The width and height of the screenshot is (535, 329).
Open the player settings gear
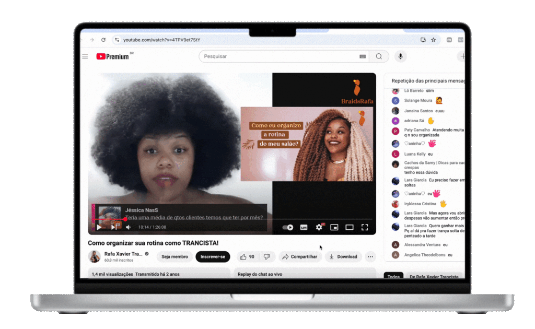coord(319,227)
